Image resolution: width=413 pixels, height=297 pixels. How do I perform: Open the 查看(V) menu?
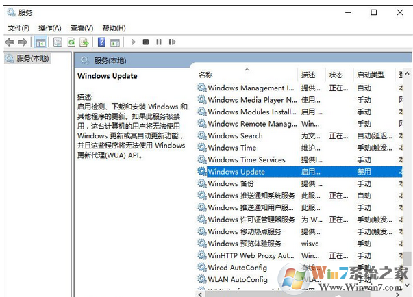click(x=82, y=28)
